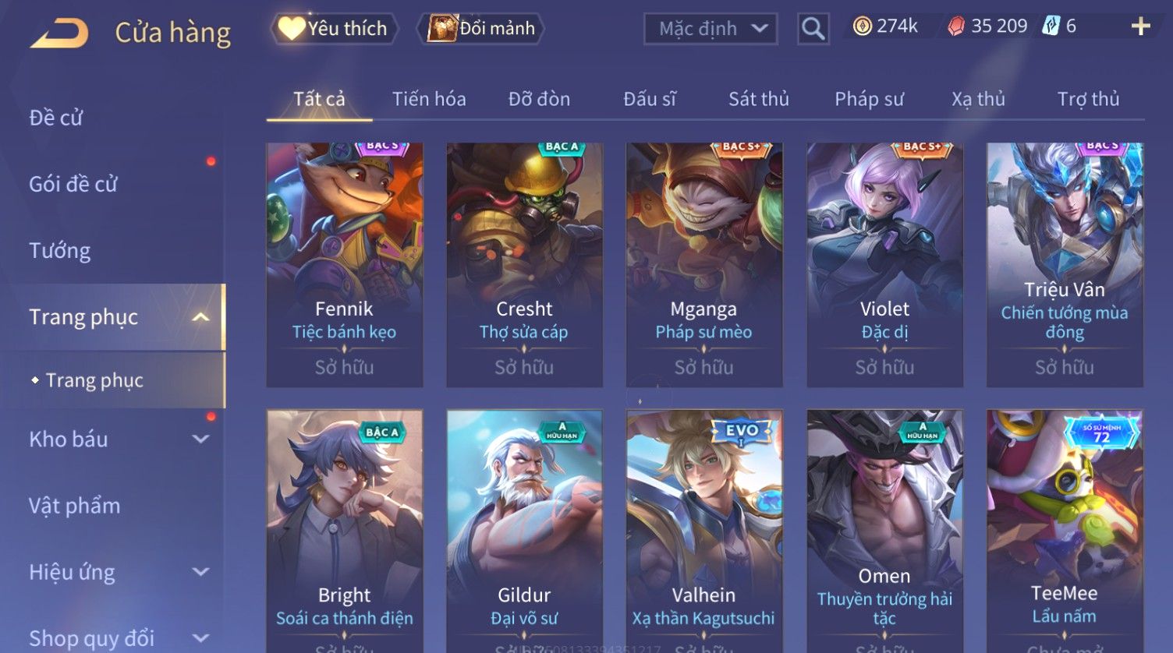Screen dimensions: 1173x653
Task: Switch to the Tiến hóa tab
Action: (x=429, y=99)
